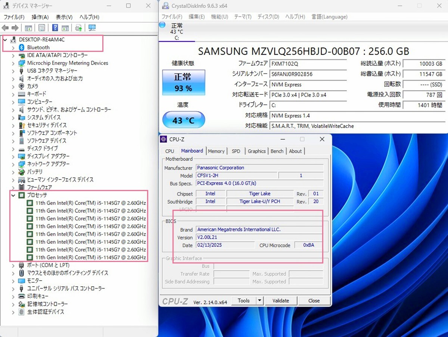Open 操作(A) menu in Device Manager
This screenshot has height=337, width=448.
[40, 17]
